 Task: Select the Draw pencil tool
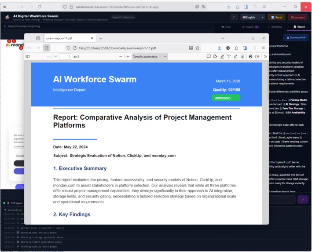click(235, 57)
